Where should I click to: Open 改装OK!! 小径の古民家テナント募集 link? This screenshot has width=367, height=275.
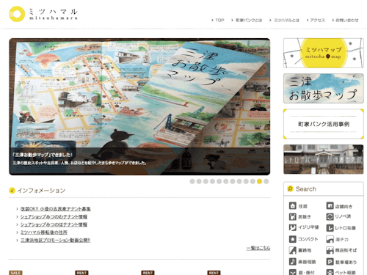[x=56, y=209]
